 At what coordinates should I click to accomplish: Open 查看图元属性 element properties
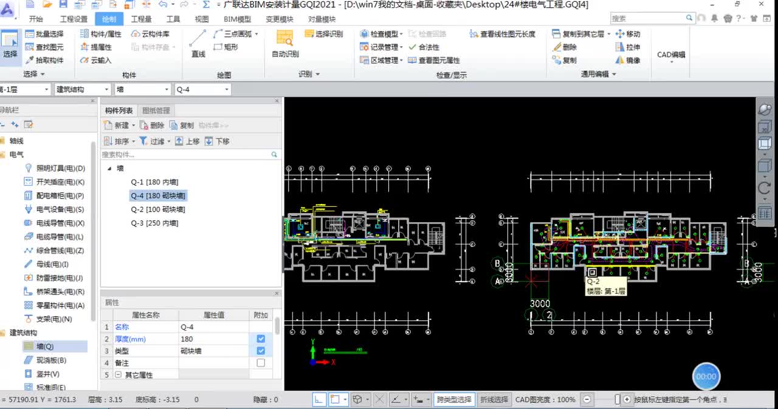point(434,61)
